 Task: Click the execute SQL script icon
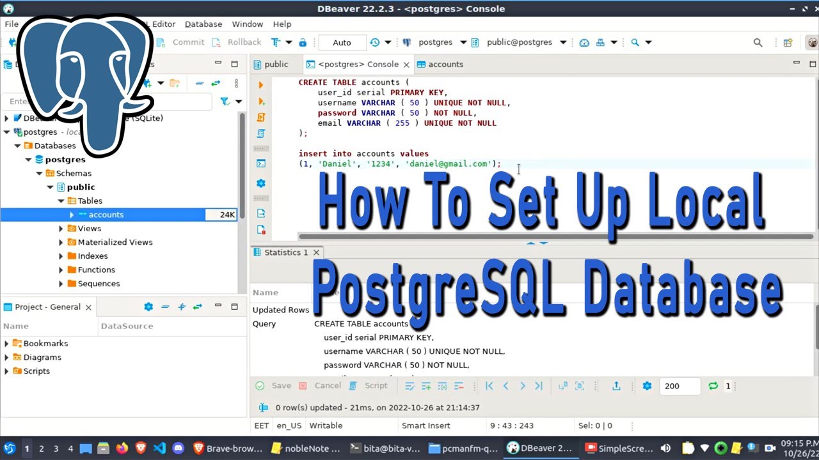[x=260, y=118]
